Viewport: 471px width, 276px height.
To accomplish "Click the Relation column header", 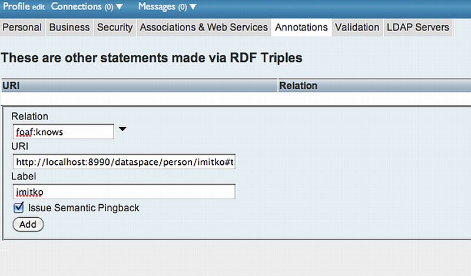I will pos(374,86).
